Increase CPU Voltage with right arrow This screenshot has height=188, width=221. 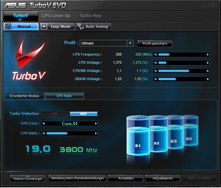click(x=208, y=63)
